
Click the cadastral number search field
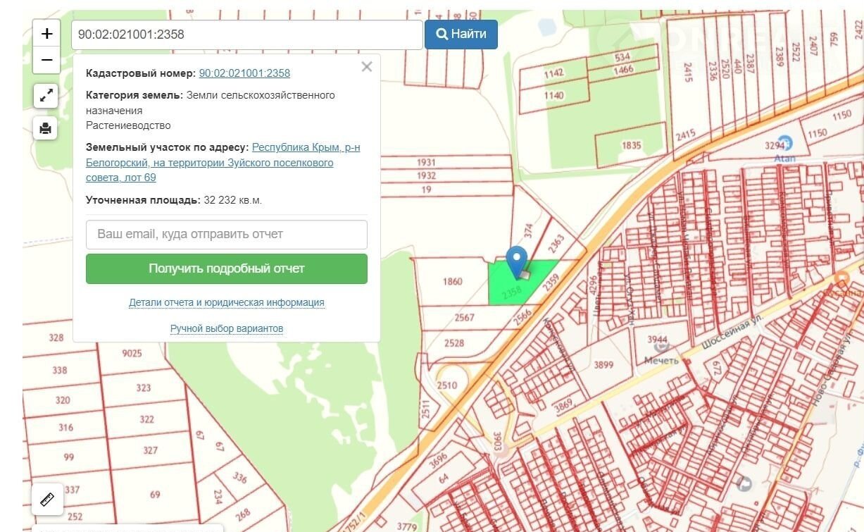pyautogui.click(x=246, y=35)
